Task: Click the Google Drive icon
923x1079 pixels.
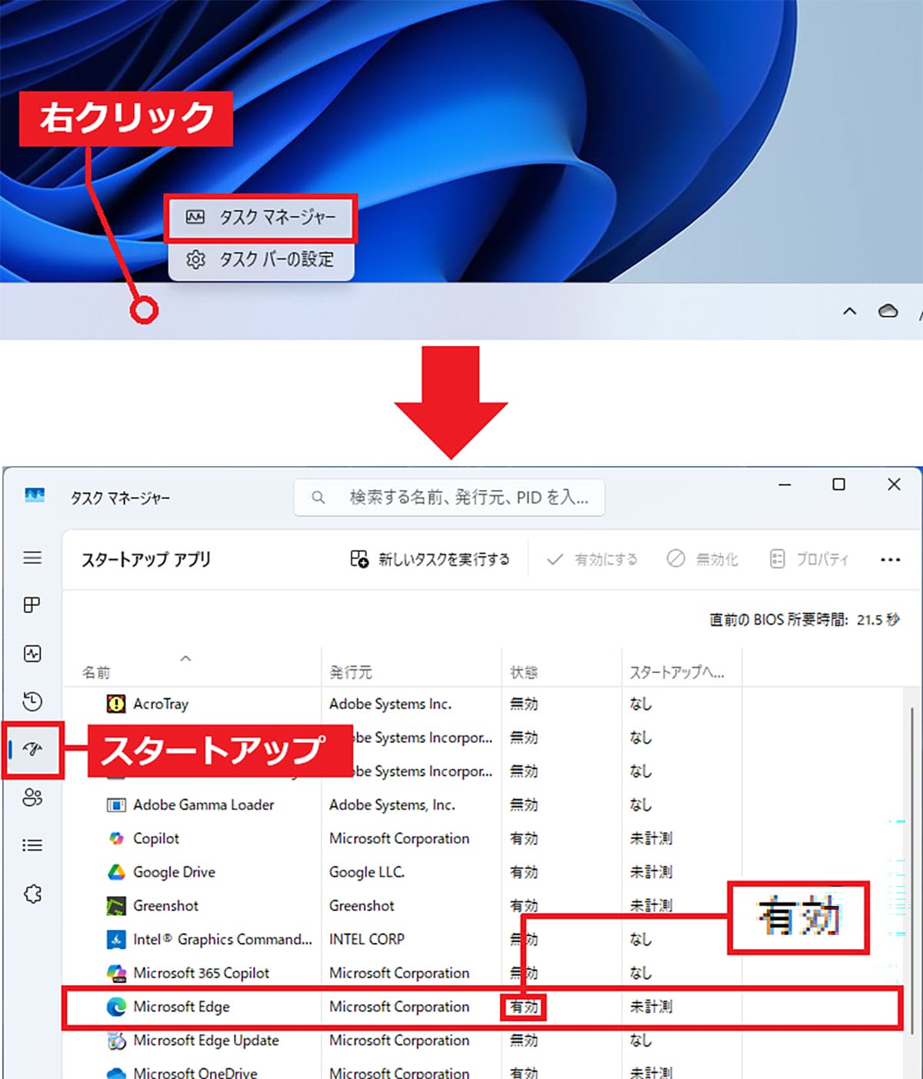Action: click(115, 872)
